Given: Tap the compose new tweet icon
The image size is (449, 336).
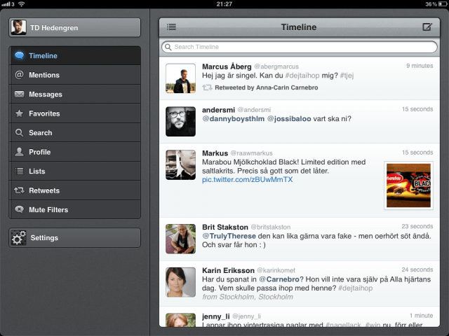Looking at the screenshot, I should click(427, 27).
